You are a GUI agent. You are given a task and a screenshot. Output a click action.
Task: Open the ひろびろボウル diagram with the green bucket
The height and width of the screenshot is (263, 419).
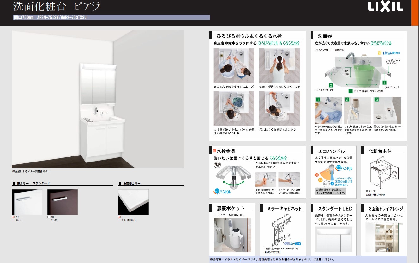[358, 70]
